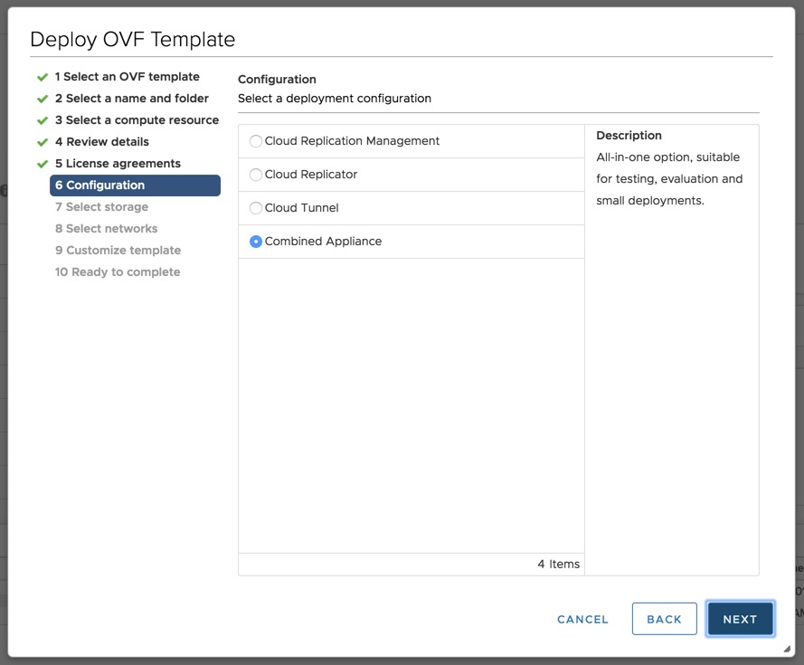This screenshot has height=665, width=804.
Task: Click the green checkmark next to Review details
Action: coord(42,142)
